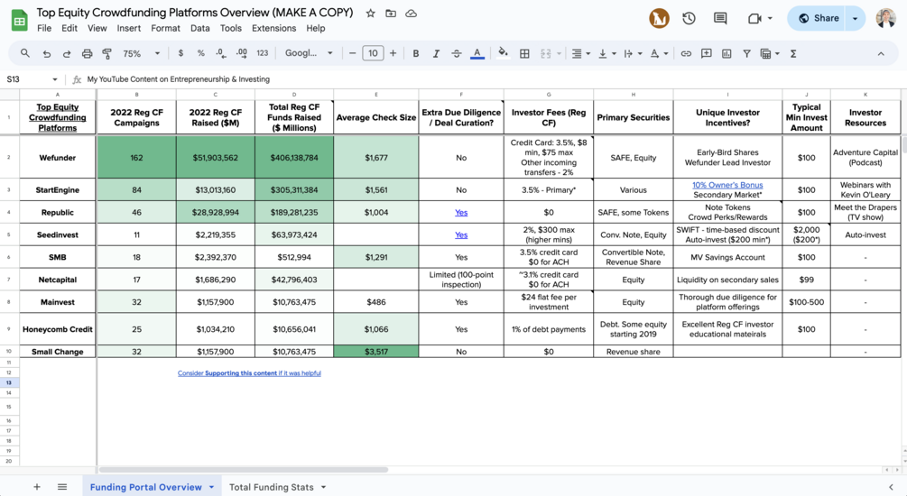The width and height of the screenshot is (907, 496).
Task: Print the spreadsheet
Action: tap(87, 53)
